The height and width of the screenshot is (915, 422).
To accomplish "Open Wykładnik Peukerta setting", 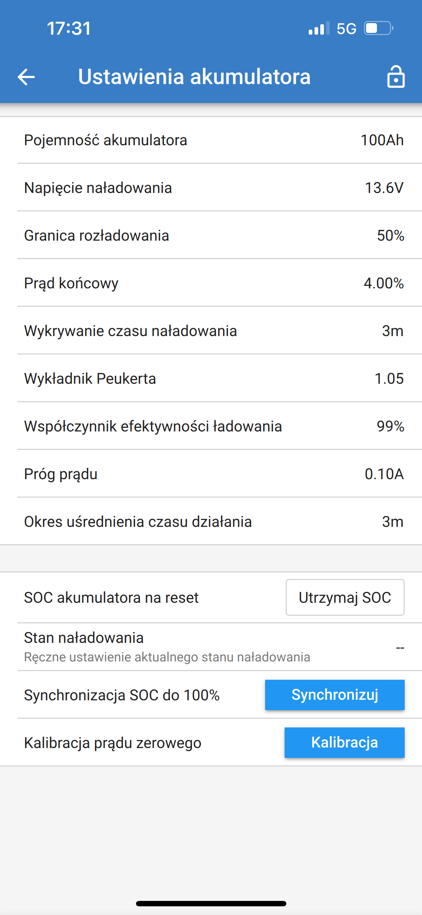I will (211, 378).
